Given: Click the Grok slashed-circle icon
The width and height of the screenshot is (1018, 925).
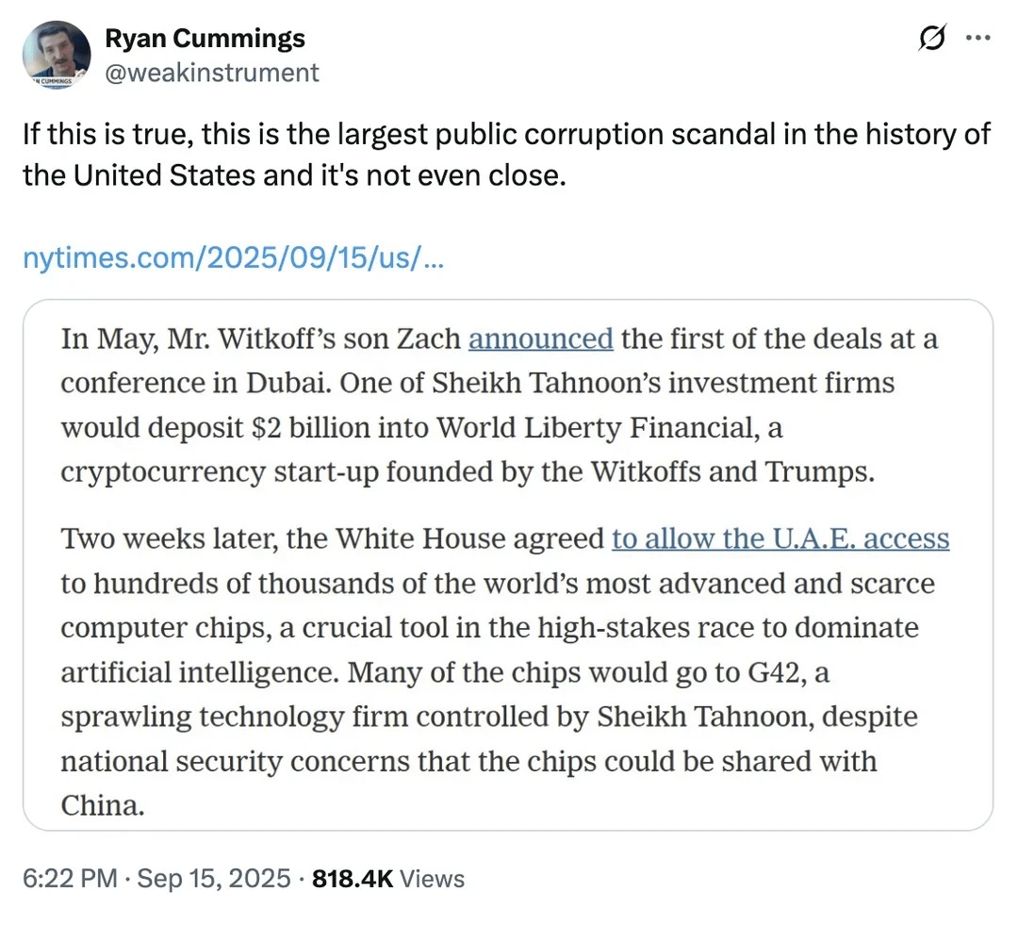Looking at the screenshot, I should [x=932, y=38].
